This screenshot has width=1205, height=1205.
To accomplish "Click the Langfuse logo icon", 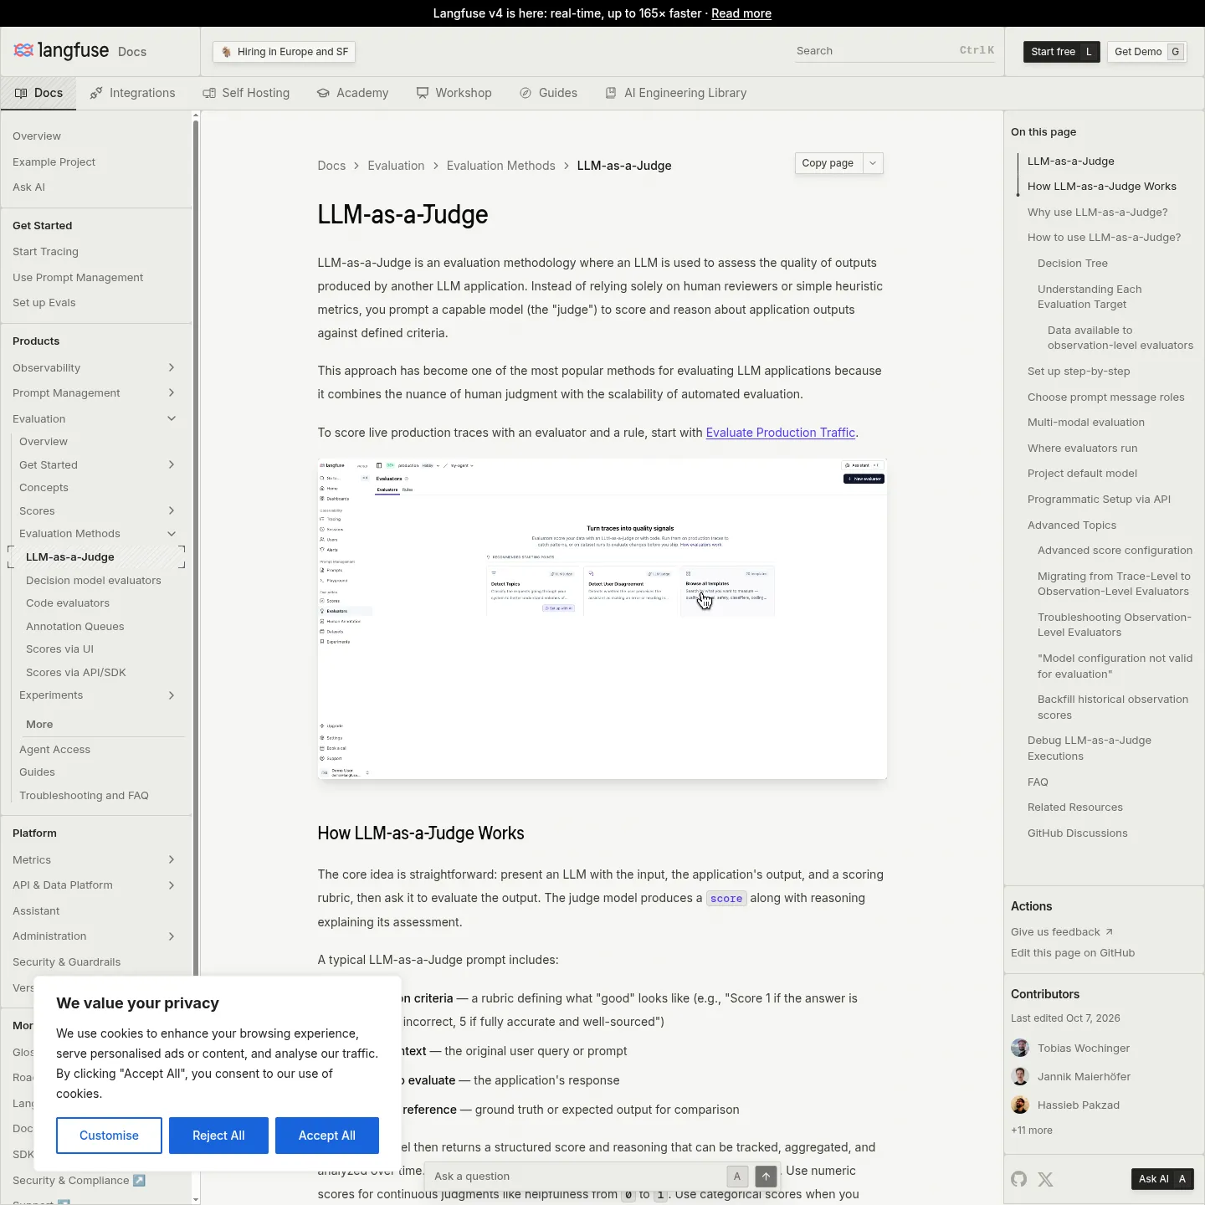I will (x=23, y=50).
